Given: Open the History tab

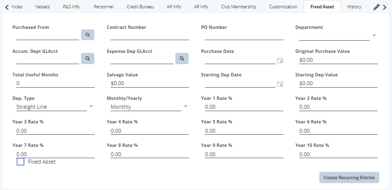Looking at the screenshot, I should [354, 7].
